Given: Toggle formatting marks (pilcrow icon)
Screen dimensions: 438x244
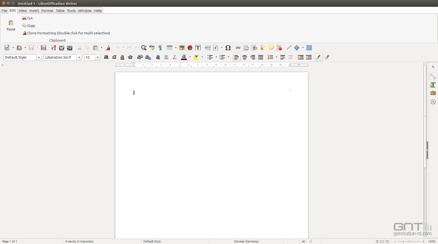Looking at the screenshot, I should pyautogui.click(x=160, y=48).
